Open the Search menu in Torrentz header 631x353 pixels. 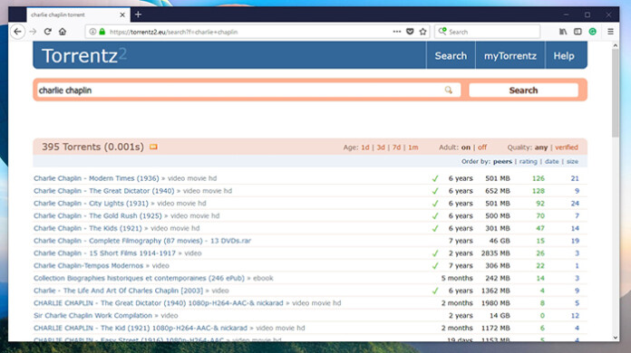click(451, 56)
